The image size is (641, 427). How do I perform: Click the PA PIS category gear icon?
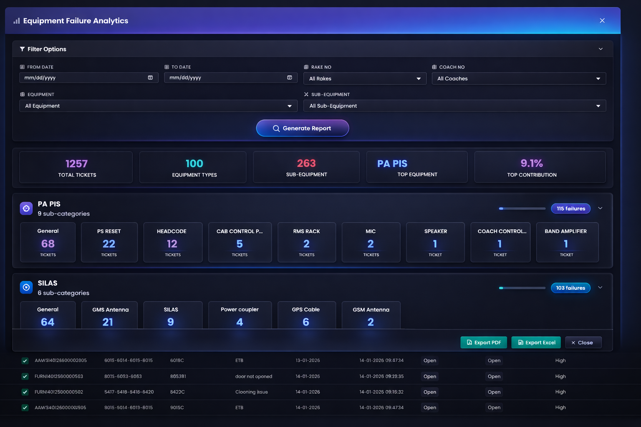[26, 208]
